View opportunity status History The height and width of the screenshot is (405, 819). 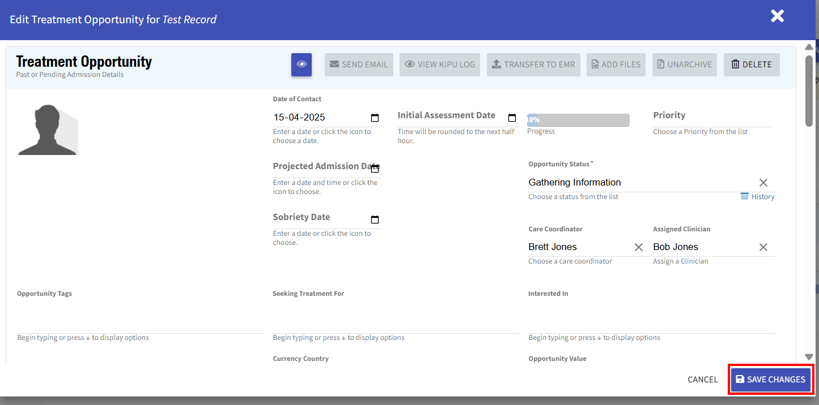(758, 197)
